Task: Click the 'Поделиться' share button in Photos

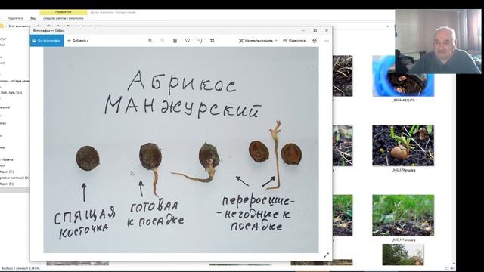Action: point(294,40)
